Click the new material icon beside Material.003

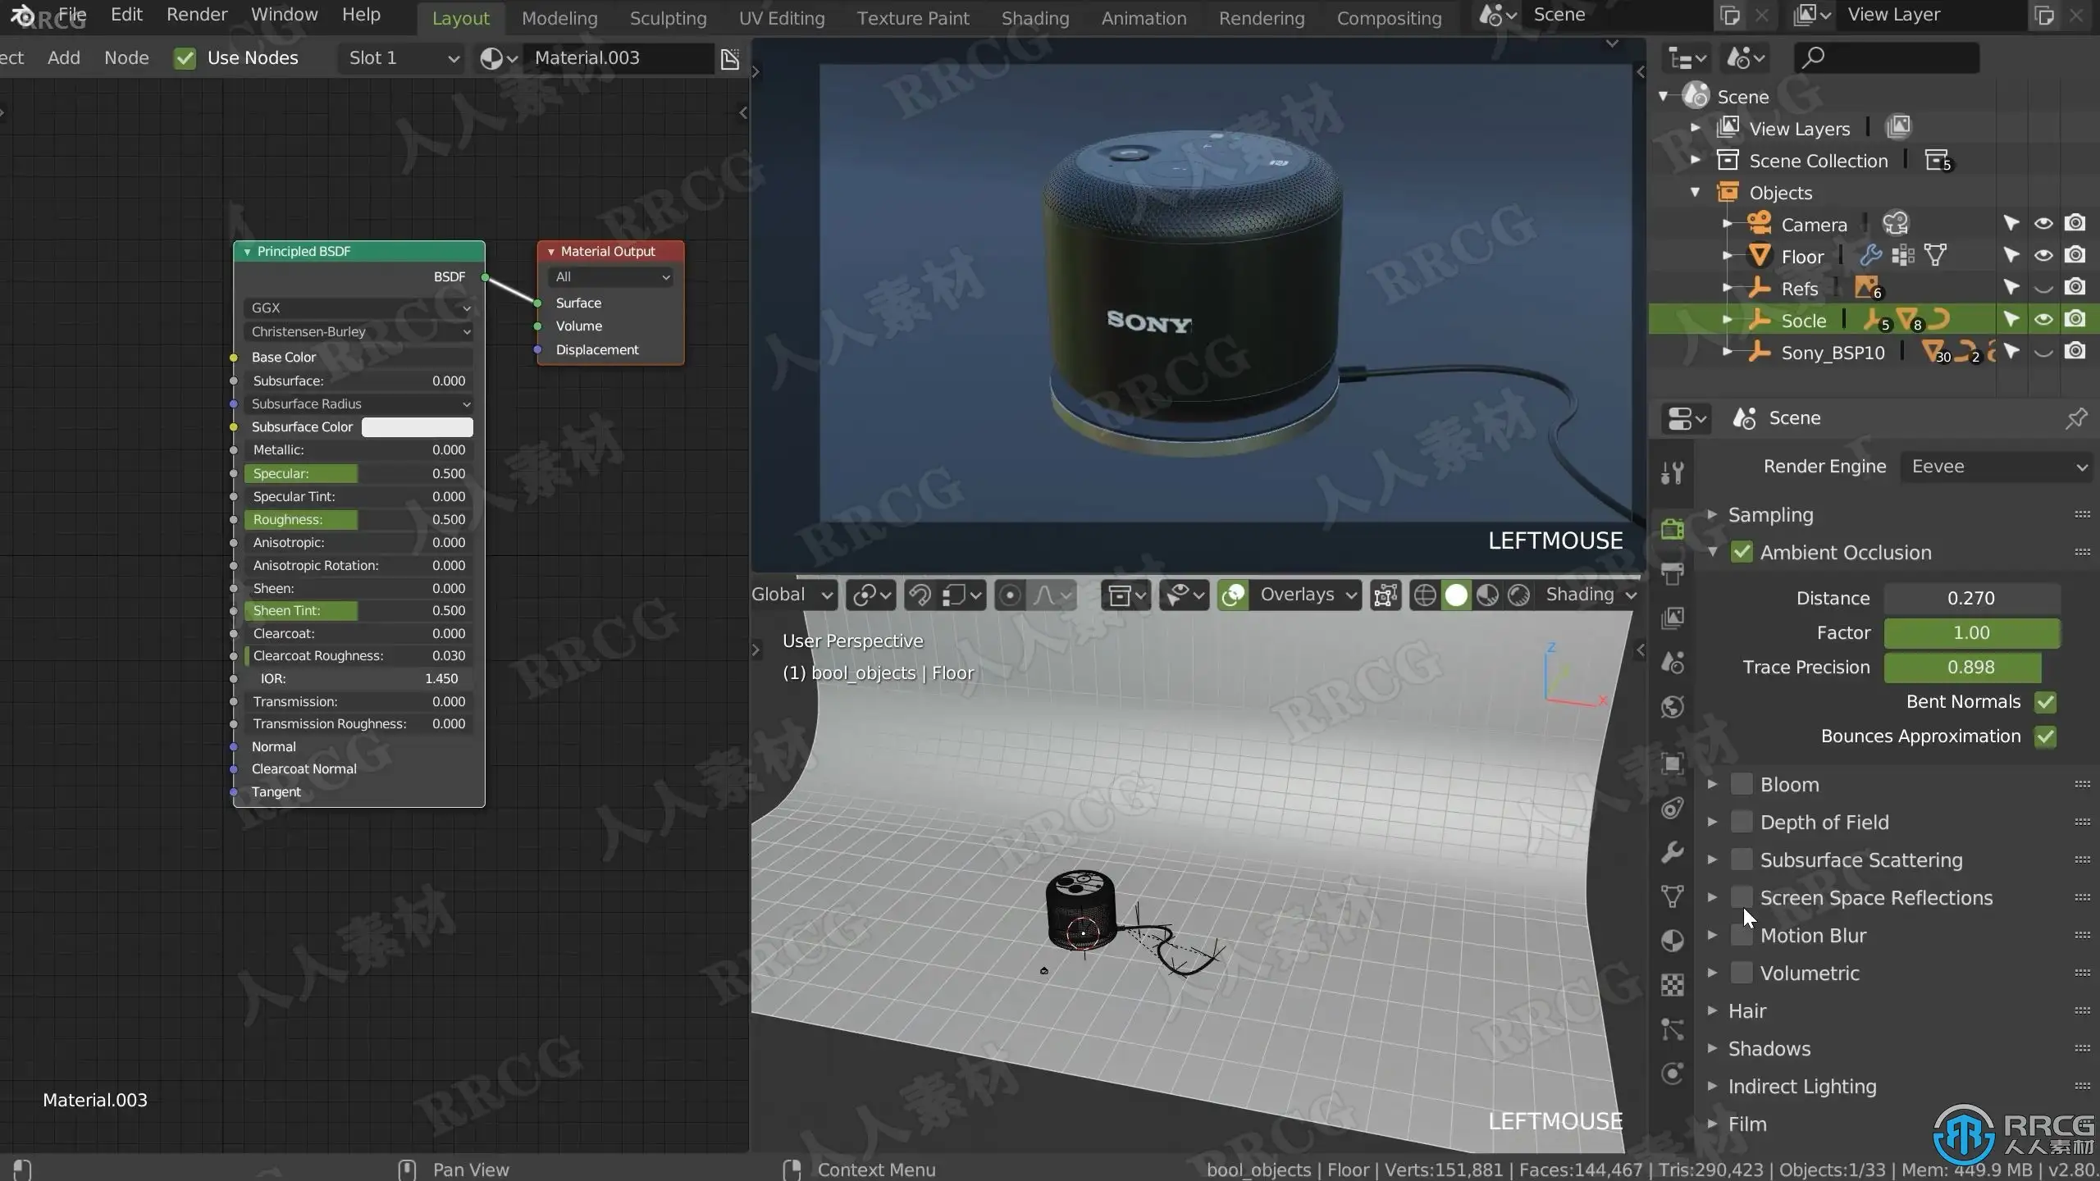729,58
